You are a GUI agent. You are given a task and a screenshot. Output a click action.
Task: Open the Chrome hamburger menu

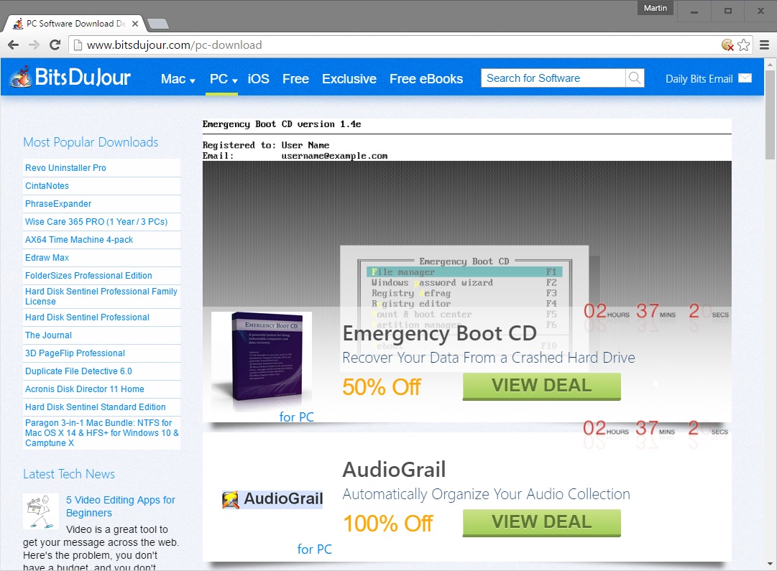pyautogui.click(x=765, y=45)
